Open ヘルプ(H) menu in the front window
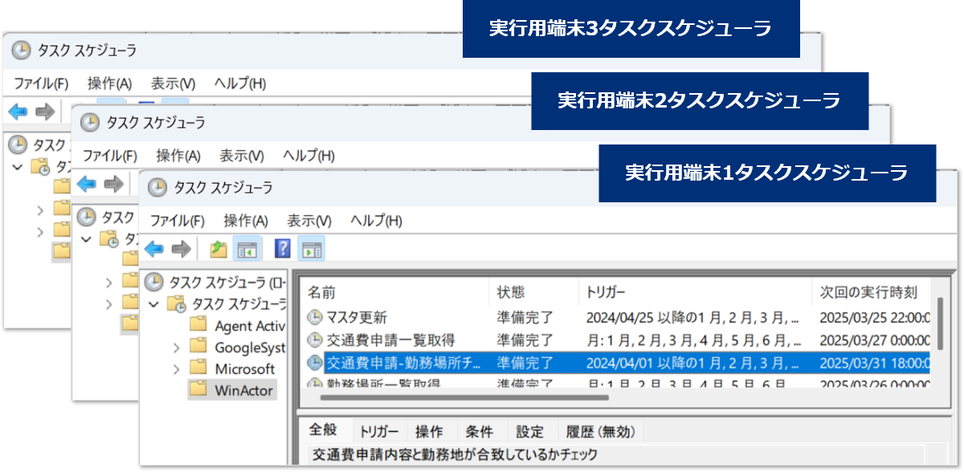 (376, 220)
